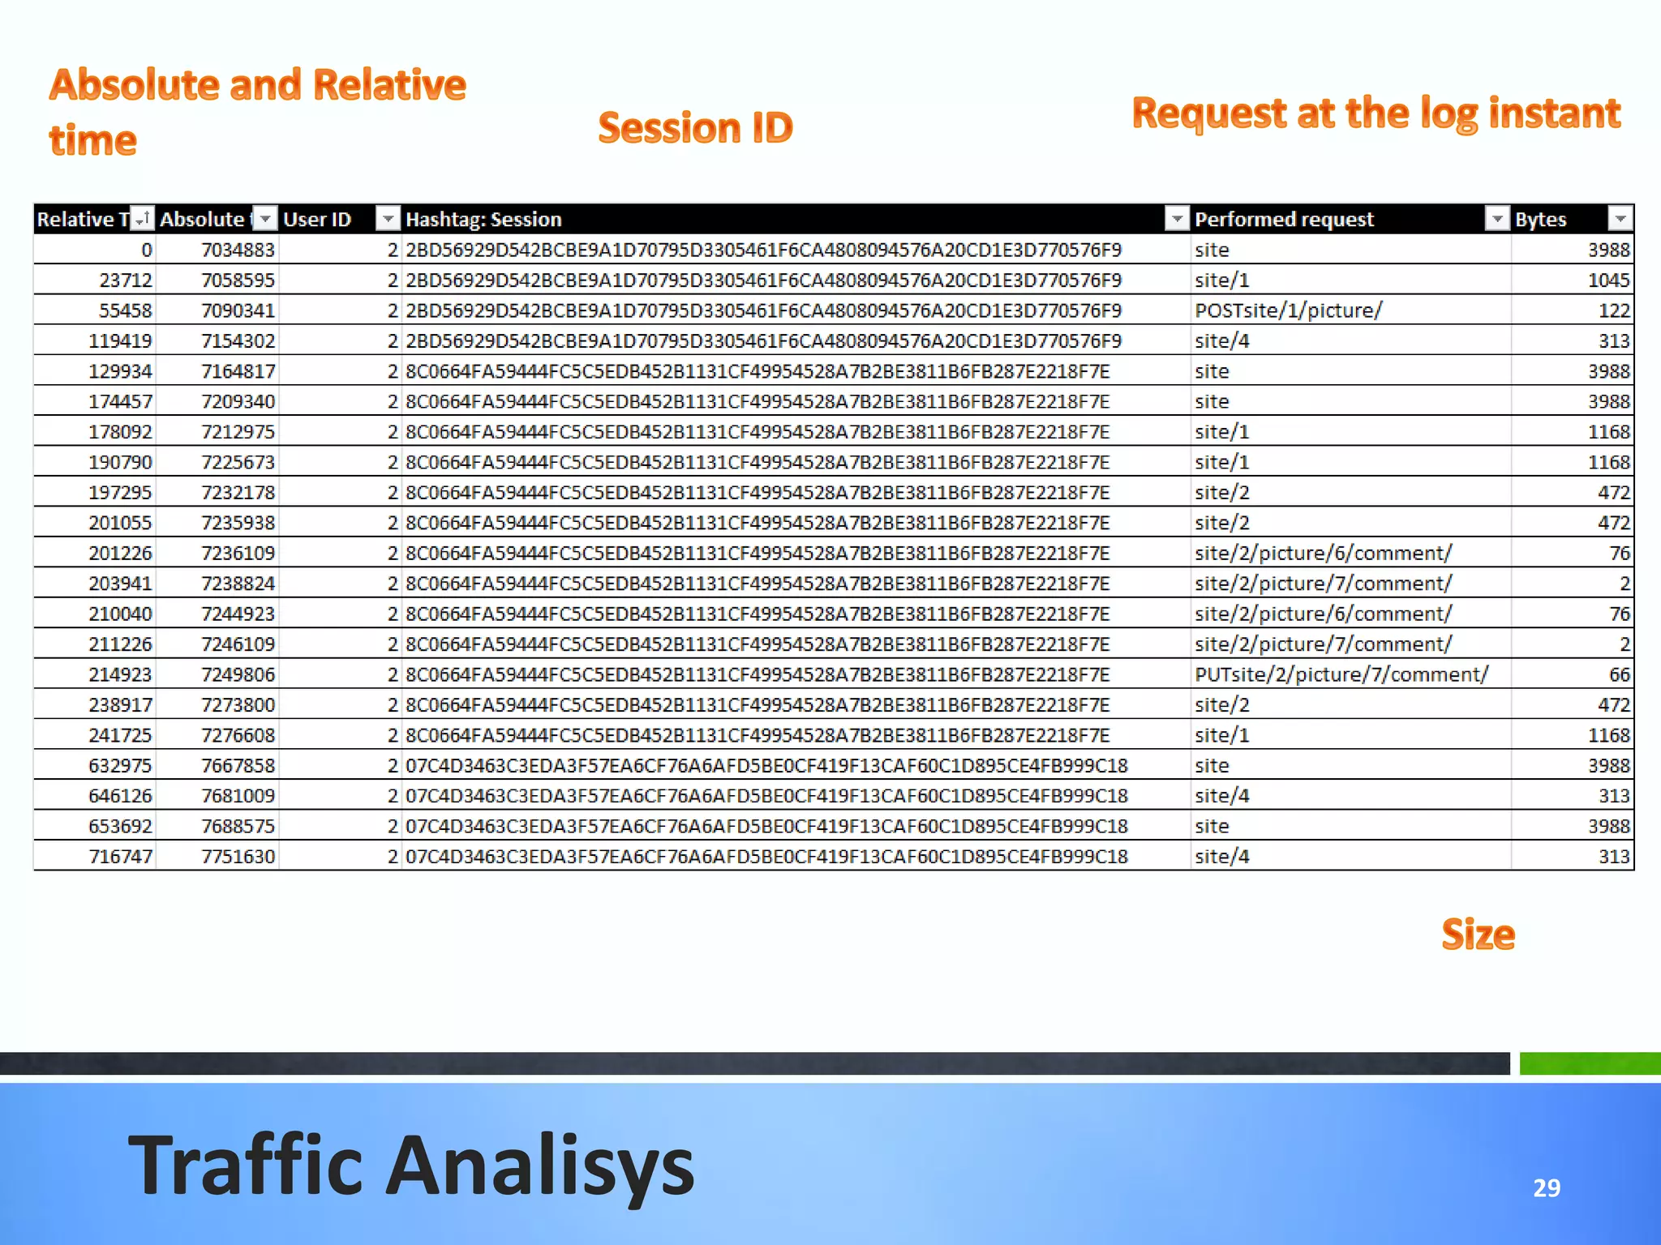This screenshot has width=1661, height=1245.
Task: Open the Relative Time column sort dropdown
Action: coord(142,219)
